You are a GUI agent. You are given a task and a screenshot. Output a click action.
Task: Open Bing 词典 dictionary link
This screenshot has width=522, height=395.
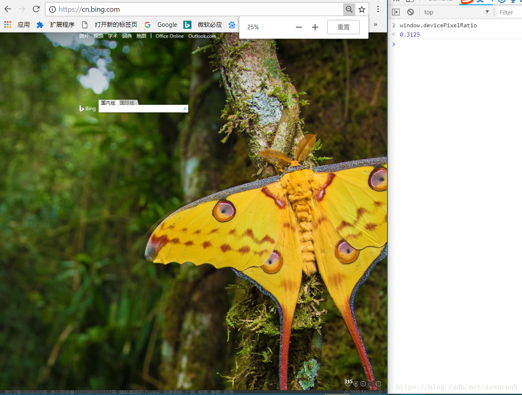coord(127,36)
